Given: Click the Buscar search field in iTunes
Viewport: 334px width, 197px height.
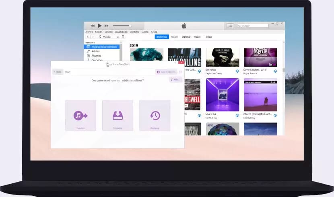Looking at the screenshot, I should pyautogui.click(x=253, y=26).
